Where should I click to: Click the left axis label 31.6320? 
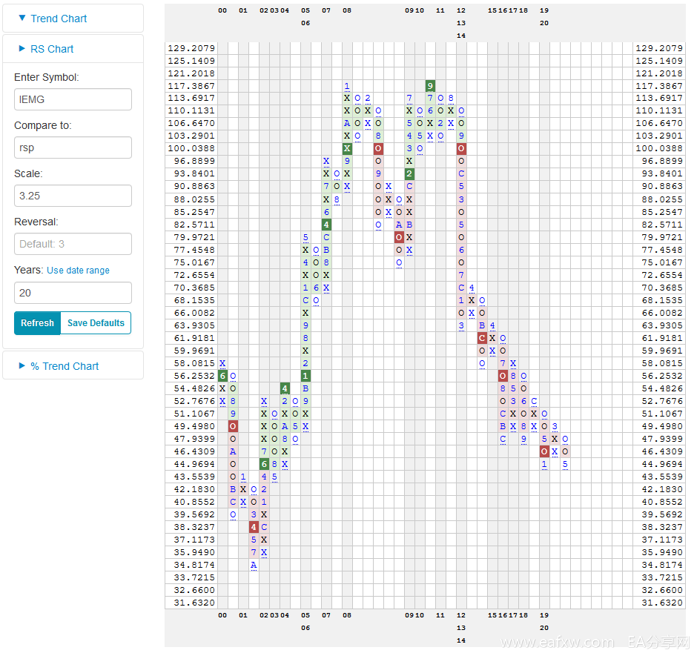pyautogui.click(x=194, y=603)
